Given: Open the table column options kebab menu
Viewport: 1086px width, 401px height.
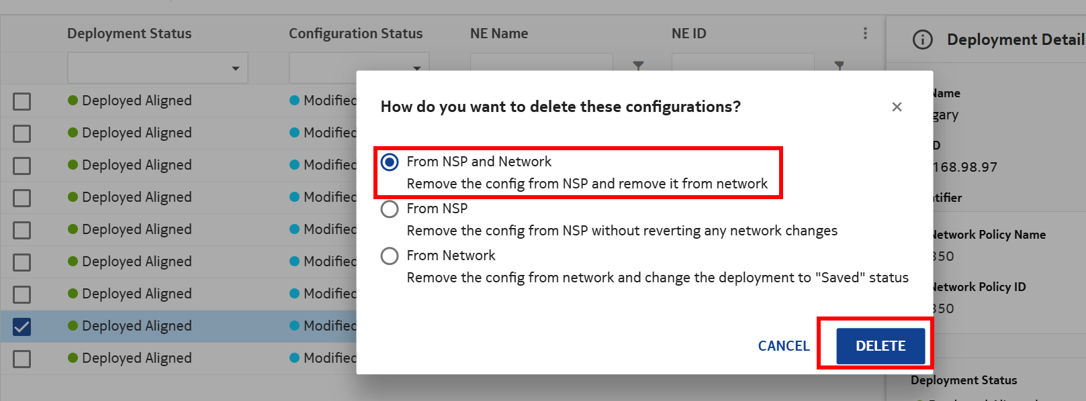Looking at the screenshot, I should (865, 34).
